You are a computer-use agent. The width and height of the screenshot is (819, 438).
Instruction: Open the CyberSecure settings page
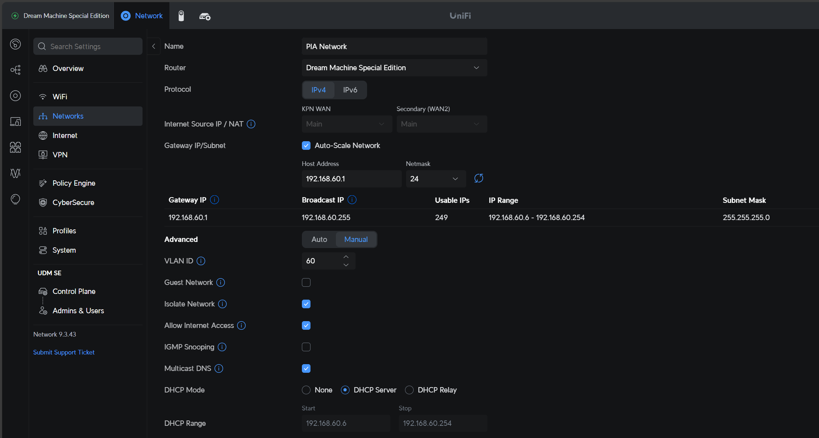tap(88, 203)
